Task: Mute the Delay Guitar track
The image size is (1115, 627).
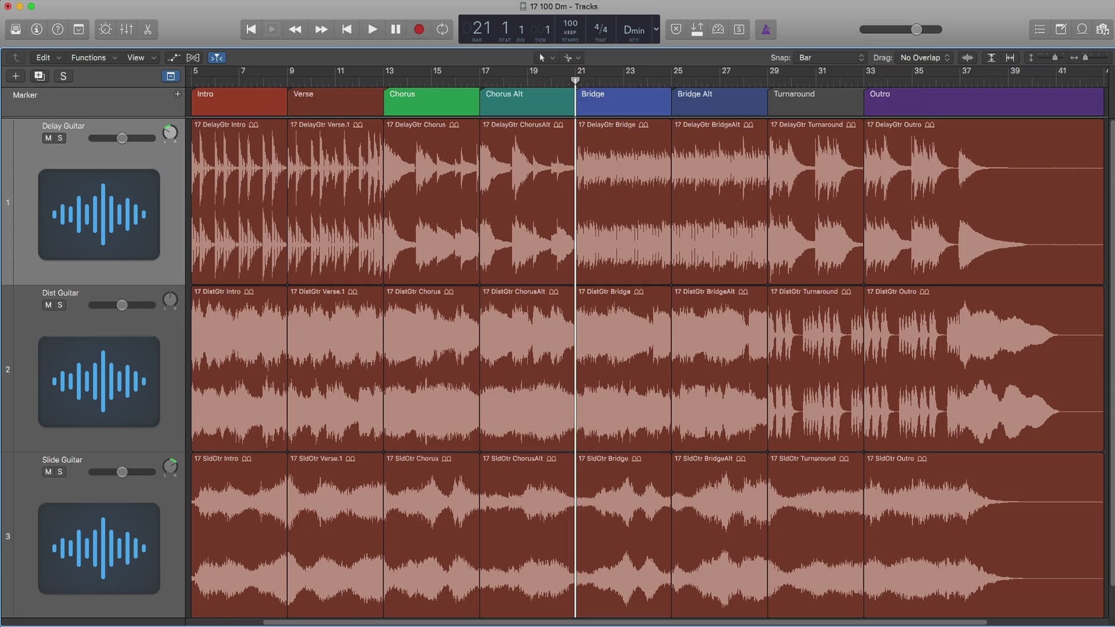Action: tap(48, 138)
